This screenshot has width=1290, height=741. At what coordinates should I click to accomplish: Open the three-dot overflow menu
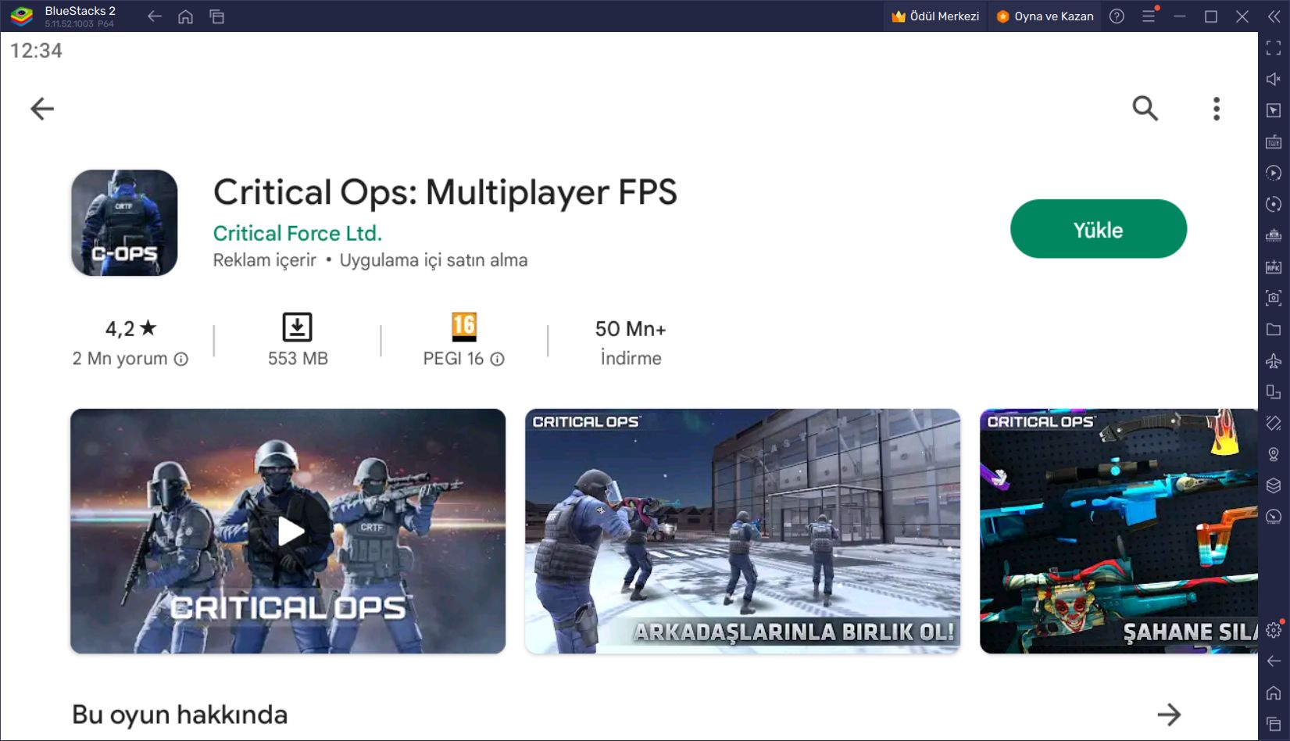coord(1216,109)
